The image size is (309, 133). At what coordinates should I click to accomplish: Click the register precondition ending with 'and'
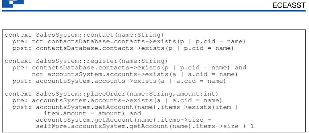coord(130,68)
